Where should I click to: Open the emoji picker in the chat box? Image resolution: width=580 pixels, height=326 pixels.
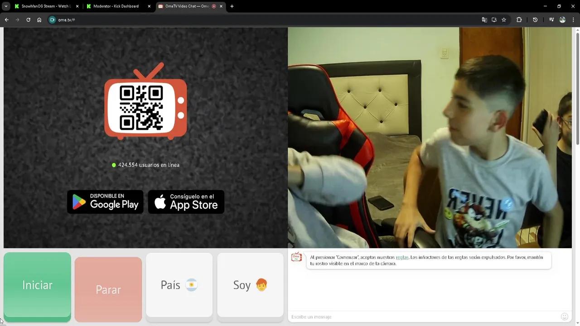(564, 316)
